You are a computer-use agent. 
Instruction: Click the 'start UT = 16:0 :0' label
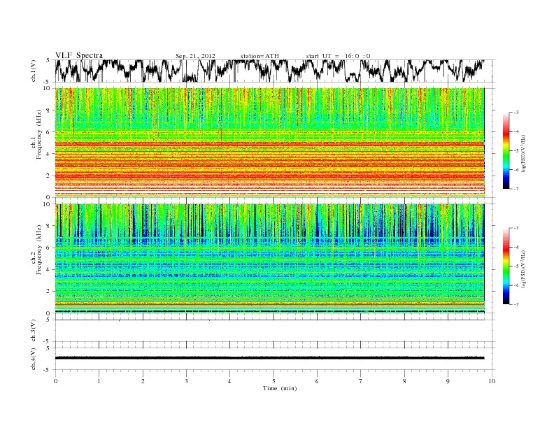pyautogui.click(x=338, y=56)
